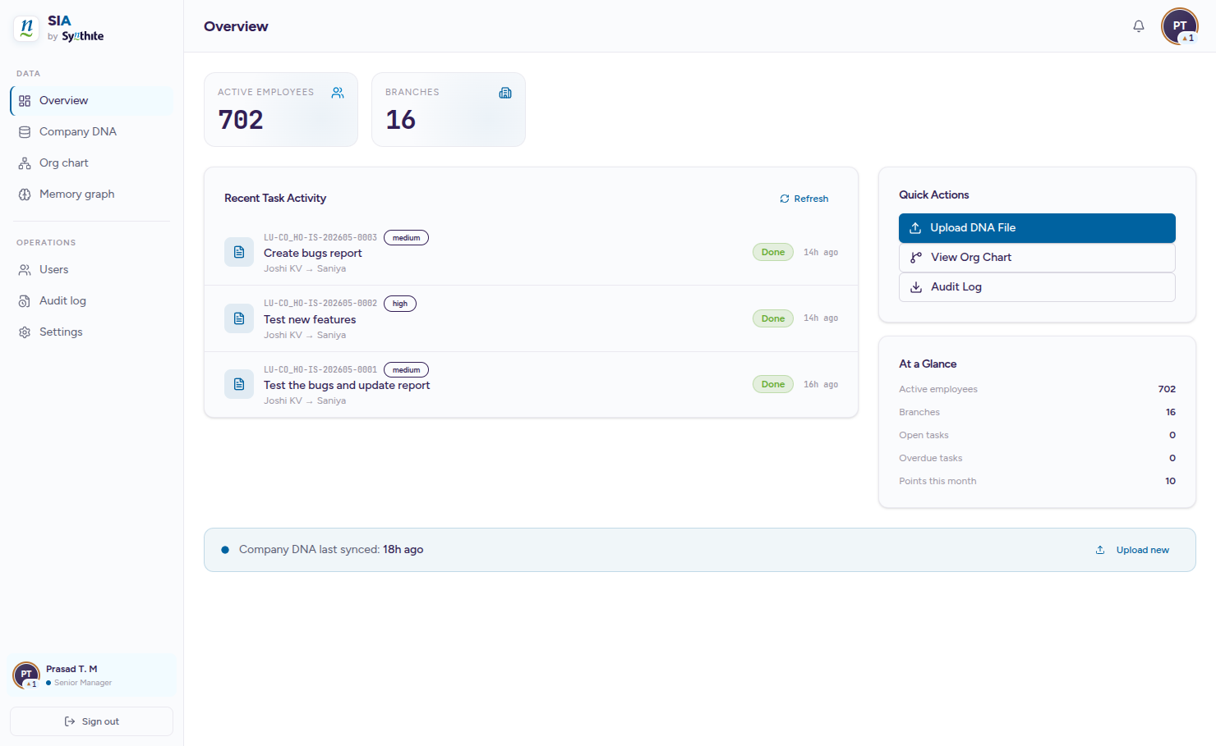Open Settings page

92,332
